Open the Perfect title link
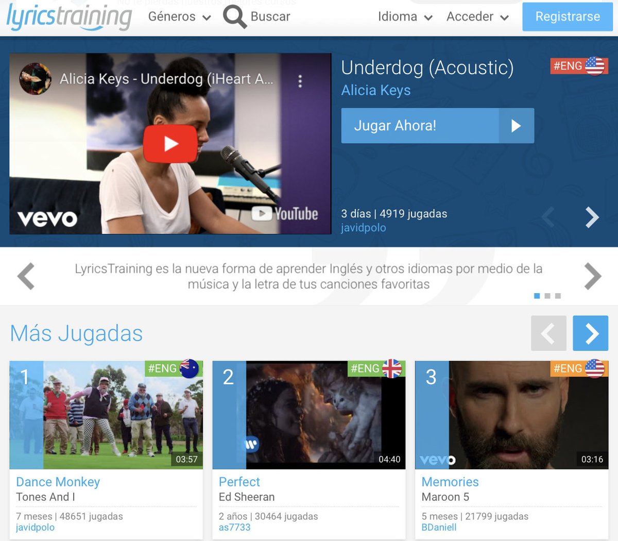The height and width of the screenshot is (541, 618). click(x=239, y=482)
